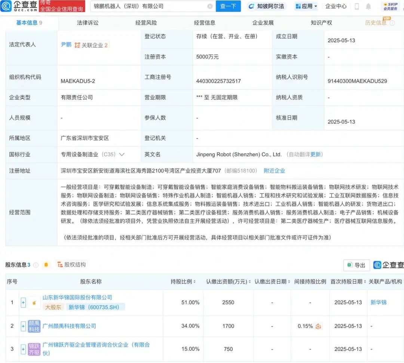Open 广州锦跃齐驱企业管理咨询合伙企业 link
The height and width of the screenshot is (363, 404).
coord(96,349)
